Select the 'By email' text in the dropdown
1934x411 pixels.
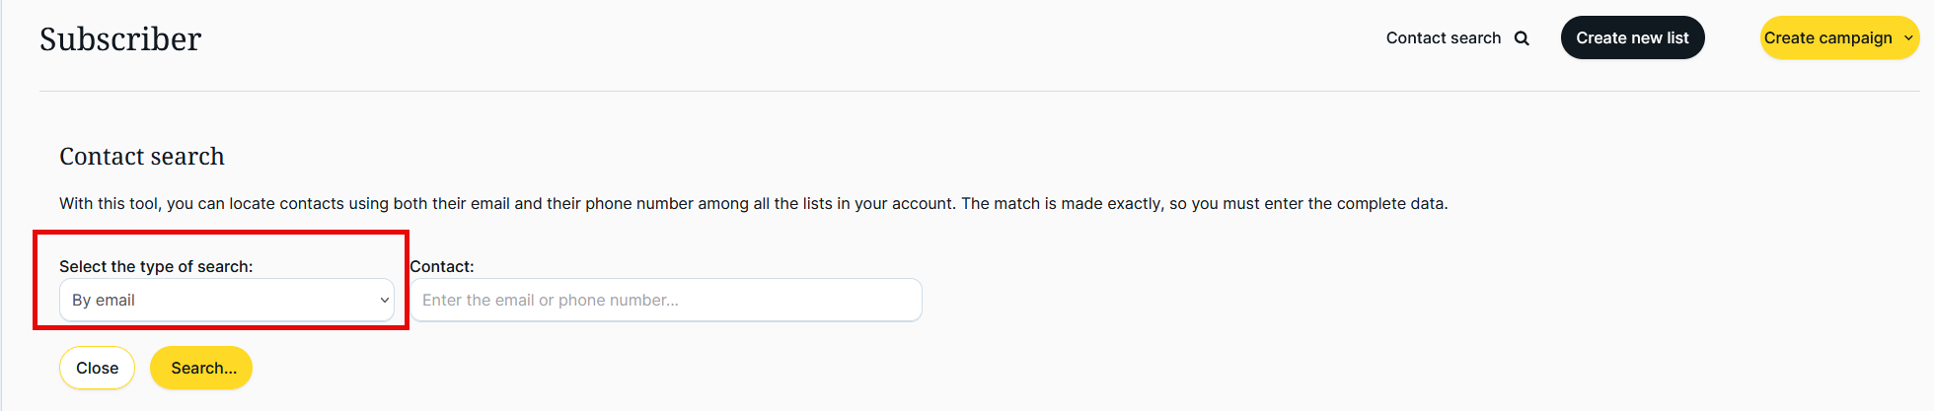coord(104,301)
